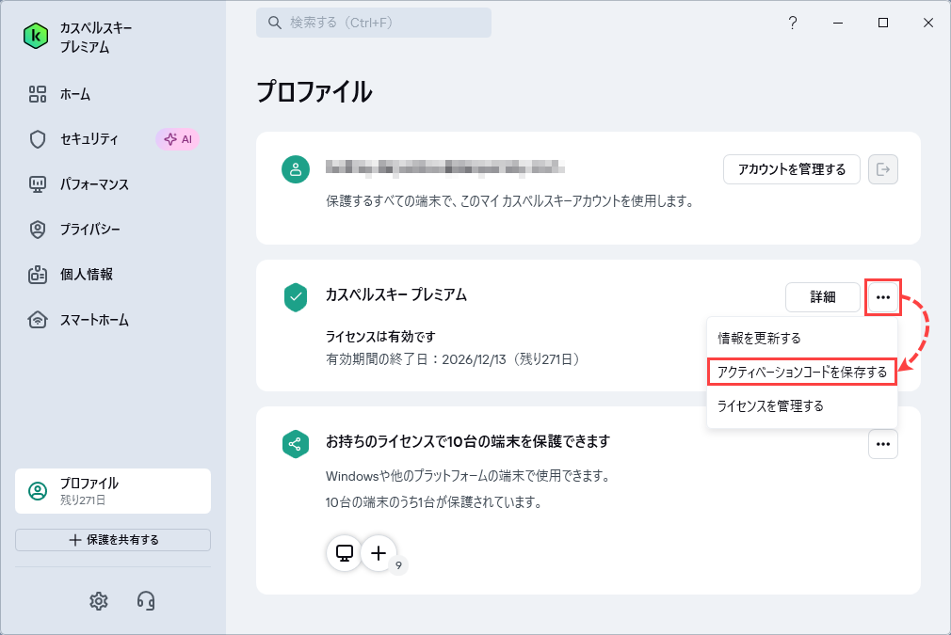Choose 情報を更新する from menu
This screenshot has width=951, height=635.
coord(802,338)
